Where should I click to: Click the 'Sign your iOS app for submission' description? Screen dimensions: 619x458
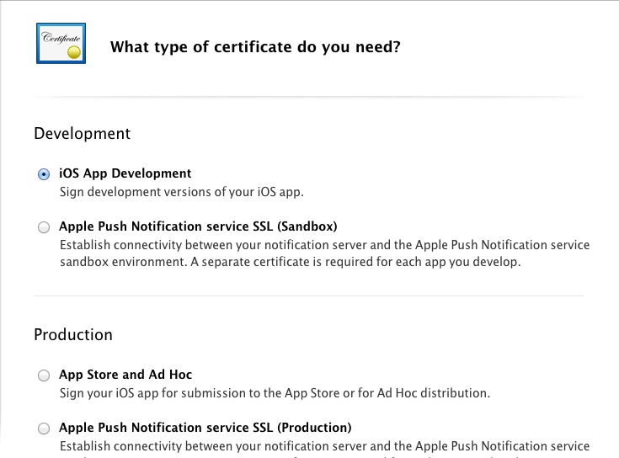pos(275,393)
